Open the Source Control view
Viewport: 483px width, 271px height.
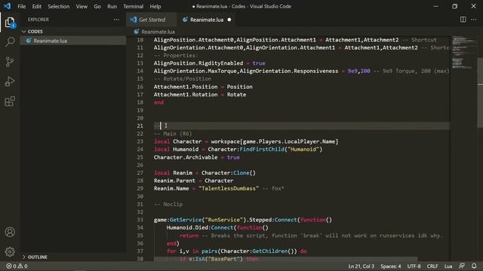[10, 62]
